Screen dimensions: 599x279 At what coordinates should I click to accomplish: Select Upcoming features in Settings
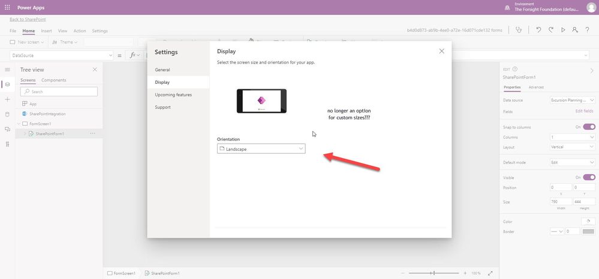coord(179,95)
